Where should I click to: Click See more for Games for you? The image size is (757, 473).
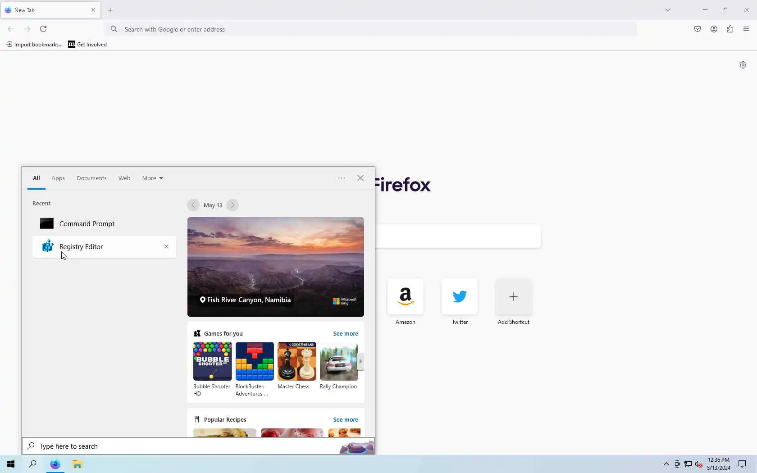(x=346, y=334)
